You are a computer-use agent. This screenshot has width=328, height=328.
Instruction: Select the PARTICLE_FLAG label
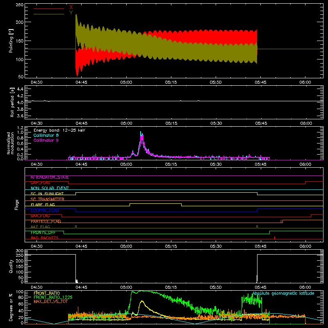pos(46,221)
